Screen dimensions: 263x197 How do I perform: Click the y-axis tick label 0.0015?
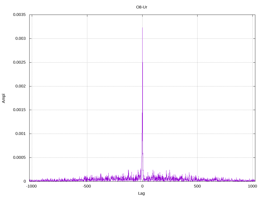coord(20,110)
